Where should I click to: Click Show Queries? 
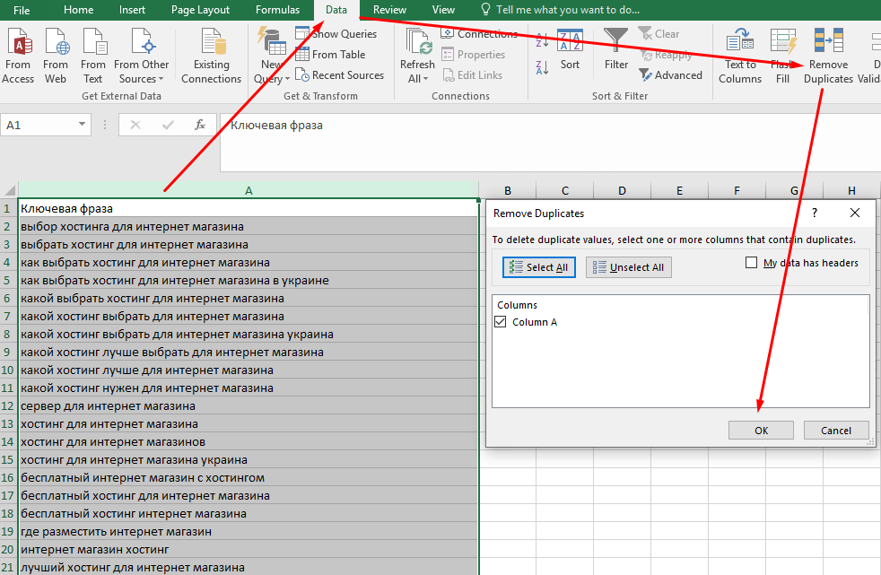tap(336, 34)
